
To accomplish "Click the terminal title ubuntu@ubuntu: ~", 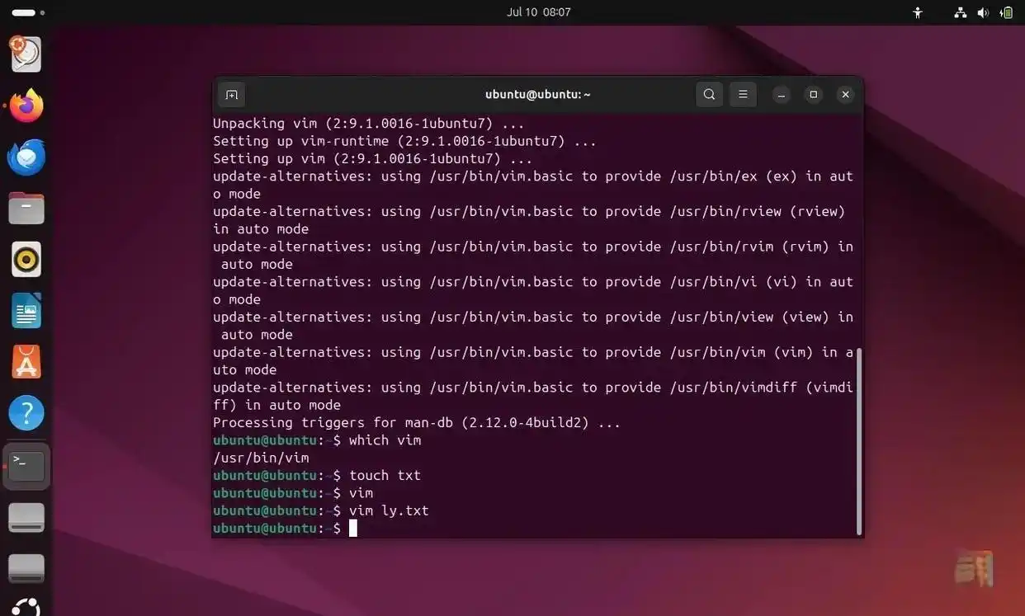I will 538,95.
